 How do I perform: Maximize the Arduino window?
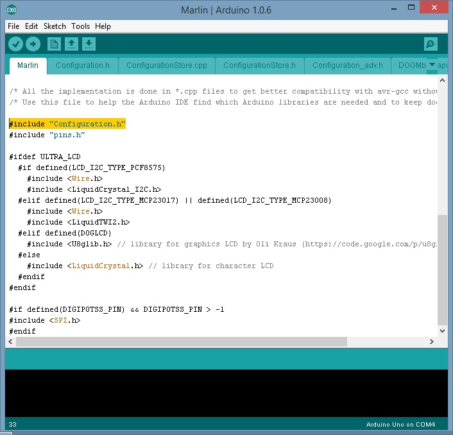411,8
